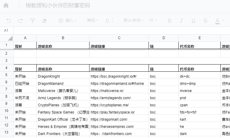Screen dimensions: 230x138
Task: Open the darkfrontiers.com link
Action: [111, 134]
